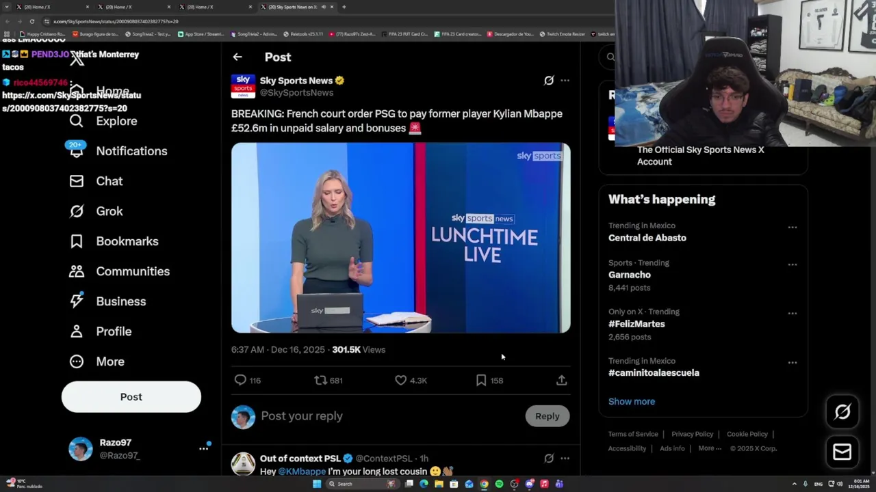Viewport: 876px width, 492px height.
Task: Click the @KMbappe mention link
Action: pos(302,471)
